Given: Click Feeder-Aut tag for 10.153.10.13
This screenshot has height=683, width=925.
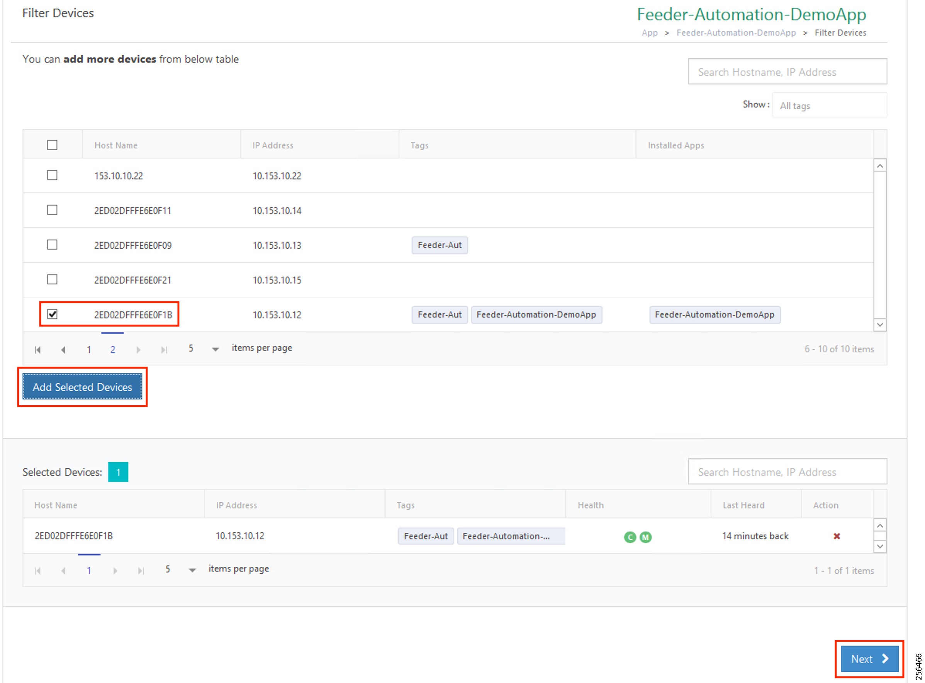Looking at the screenshot, I should (x=440, y=245).
